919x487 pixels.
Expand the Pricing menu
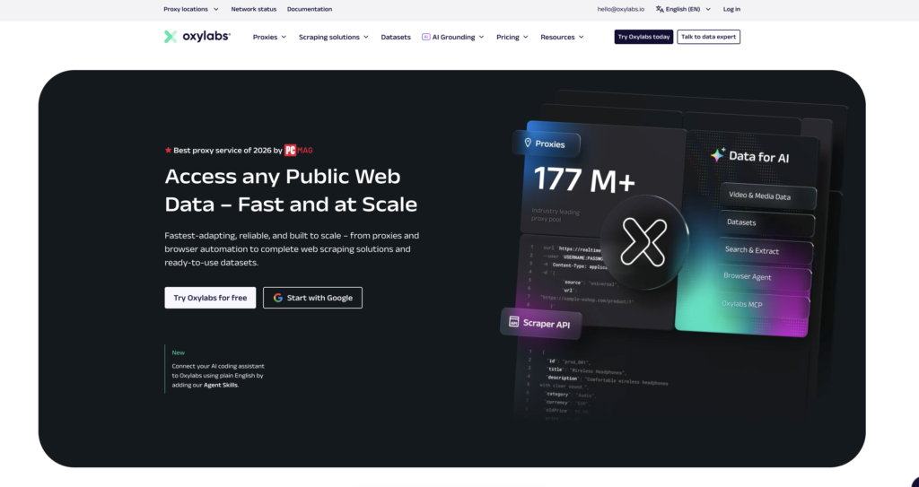click(512, 37)
